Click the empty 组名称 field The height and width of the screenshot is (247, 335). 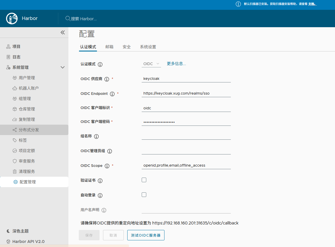click(186, 136)
